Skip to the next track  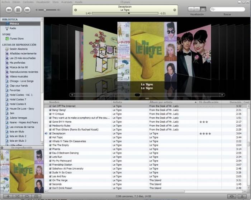(x=27, y=10)
